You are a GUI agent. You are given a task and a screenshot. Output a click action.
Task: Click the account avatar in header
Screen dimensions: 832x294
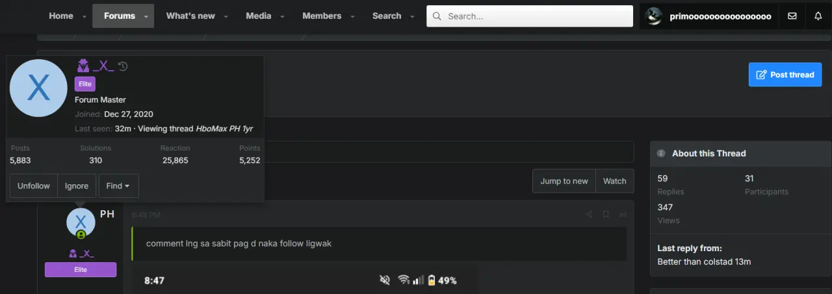point(654,16)
